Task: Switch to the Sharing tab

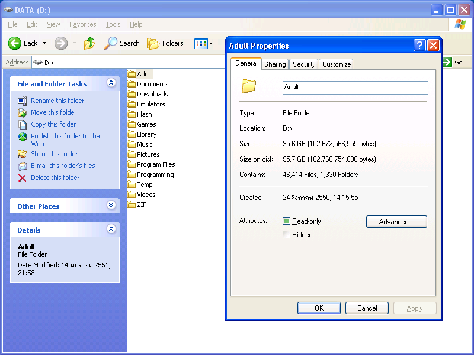Action: 275,64
